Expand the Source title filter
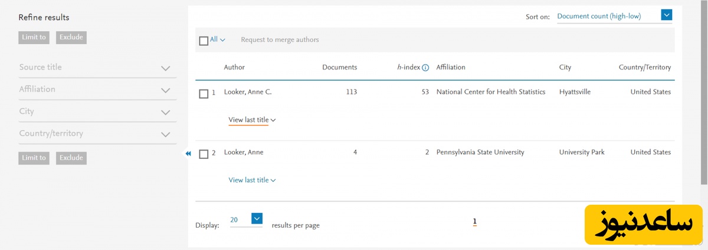Viewport: 708px width, 250px height. (x=165, y=68)
